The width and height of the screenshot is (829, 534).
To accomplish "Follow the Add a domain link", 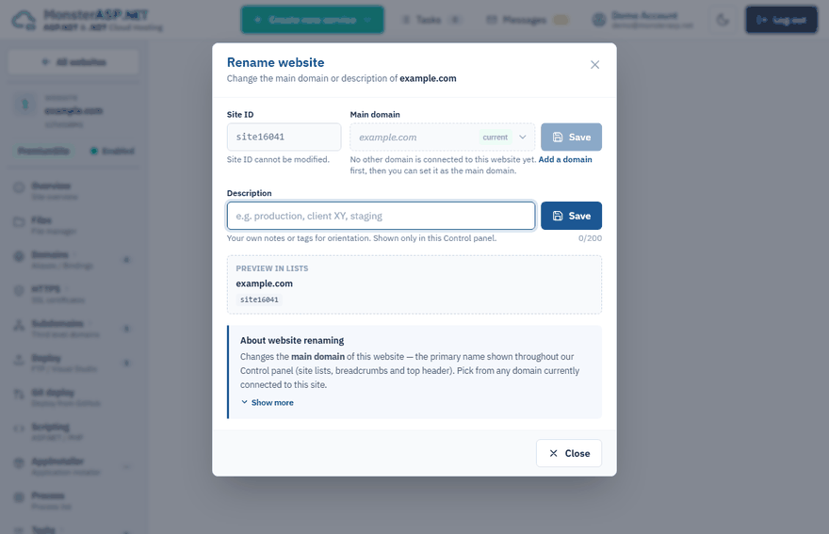I will point(565,159).
